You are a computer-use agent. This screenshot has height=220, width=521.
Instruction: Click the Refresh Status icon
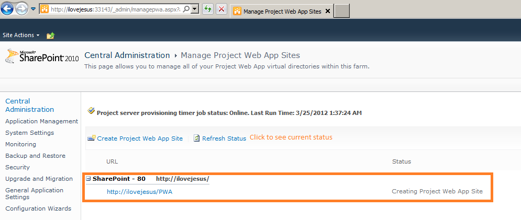pyautogui.click(x=197, y=138)
